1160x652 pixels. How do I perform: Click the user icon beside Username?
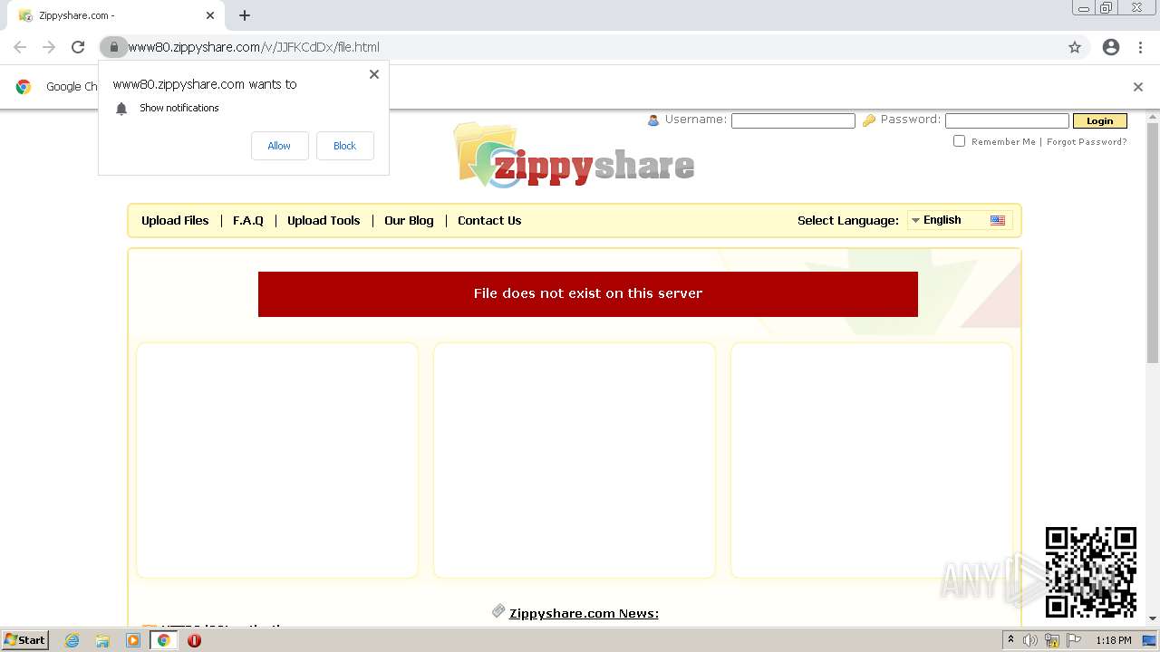pyautogui.click(x=653, y=120)
